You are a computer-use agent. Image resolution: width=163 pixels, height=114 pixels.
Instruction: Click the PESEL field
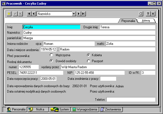point(41,72)
